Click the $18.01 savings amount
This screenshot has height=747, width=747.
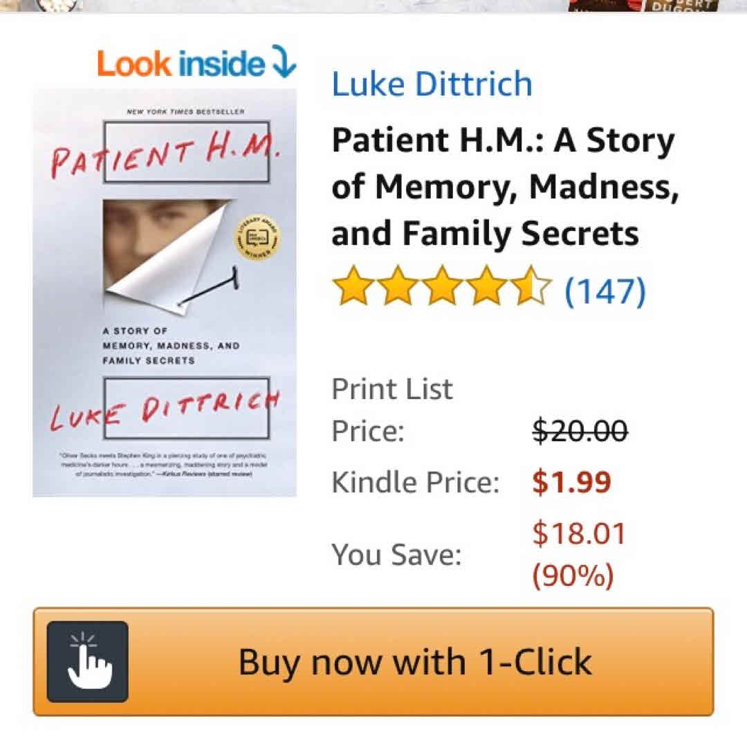click(578, 533)
